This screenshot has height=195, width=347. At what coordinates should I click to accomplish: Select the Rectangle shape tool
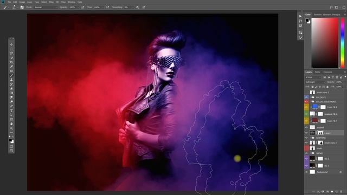[x=11, y=120]
